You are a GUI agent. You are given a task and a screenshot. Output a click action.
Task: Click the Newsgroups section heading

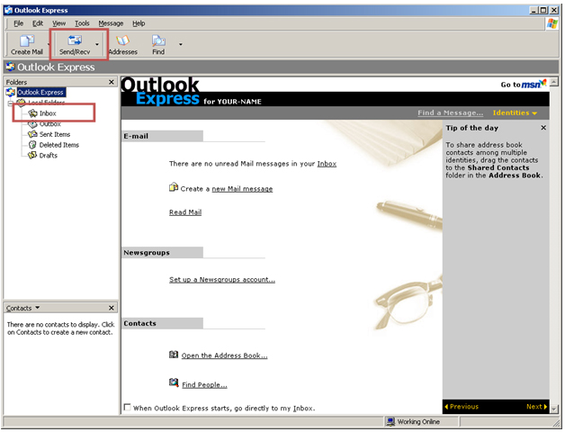(147, 253)
